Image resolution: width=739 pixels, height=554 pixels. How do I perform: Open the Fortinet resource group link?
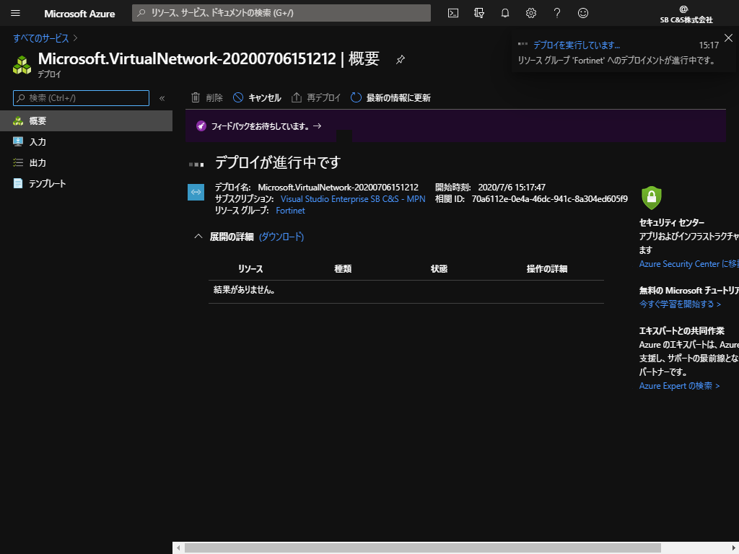290,211
